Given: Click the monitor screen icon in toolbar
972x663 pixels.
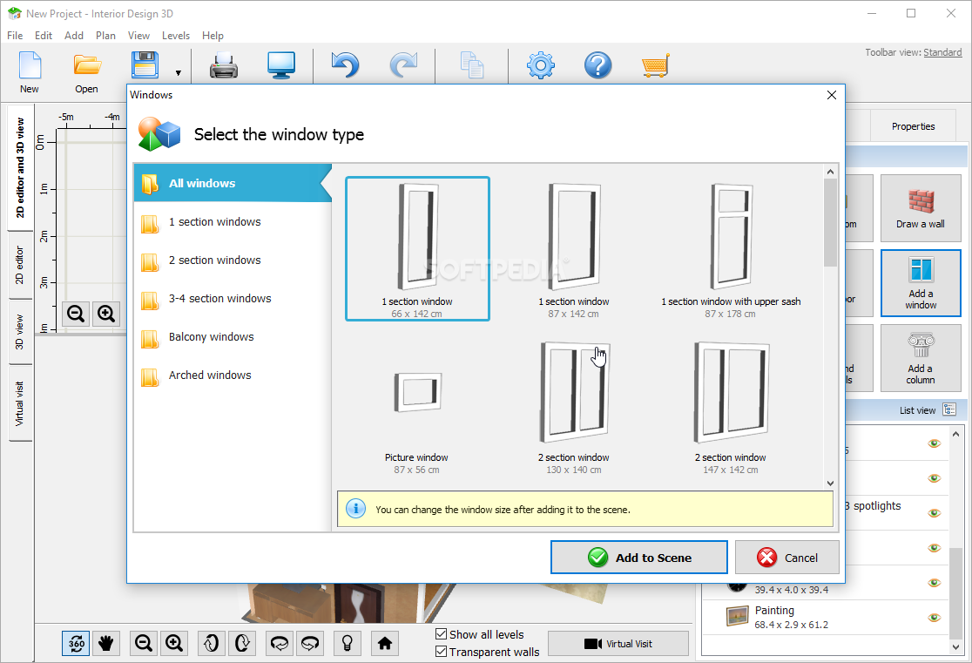Looking at the screenshot, I should tap(280, 65).
